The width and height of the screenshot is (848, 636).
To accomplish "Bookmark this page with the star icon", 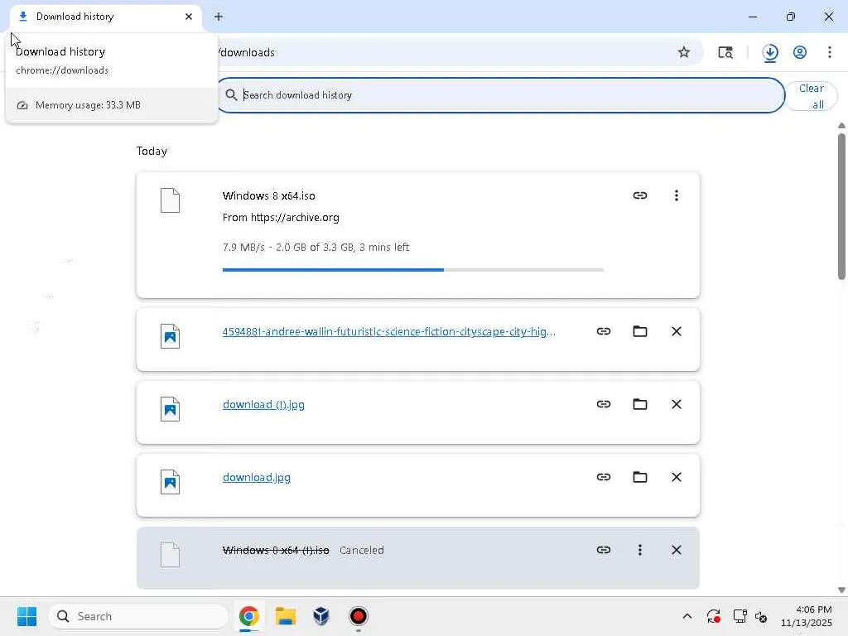I will point(683,52).
